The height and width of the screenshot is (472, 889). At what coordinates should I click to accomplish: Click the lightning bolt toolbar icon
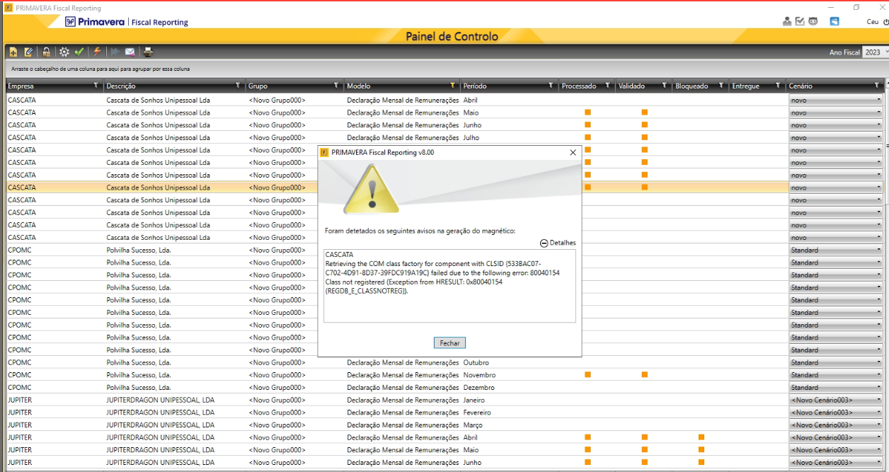coord(97,52)
